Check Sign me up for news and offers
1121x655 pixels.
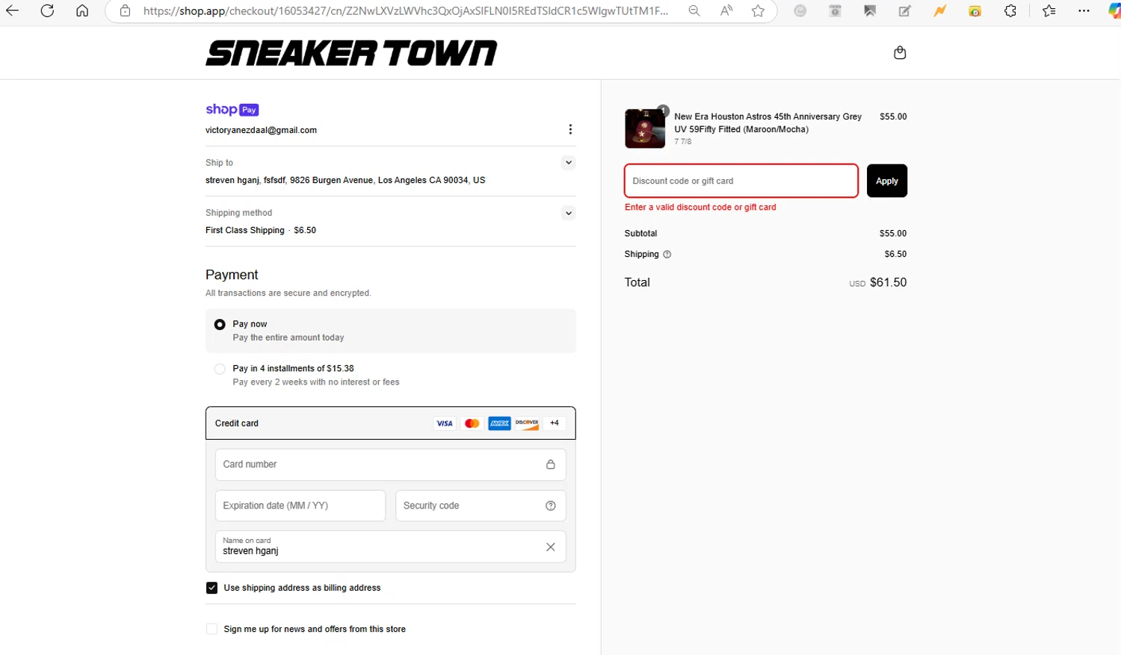[212, 629]
